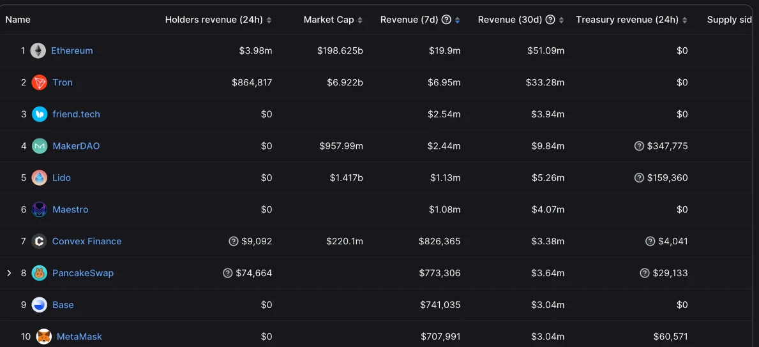Viewport: 759px width, 347px height.
Task: Open the Maestro protocol link
Action: tap(70, 210)
